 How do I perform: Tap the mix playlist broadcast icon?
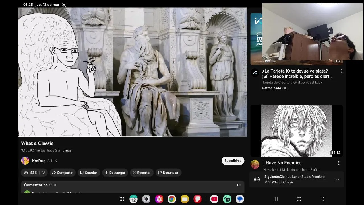click(257, 179)
